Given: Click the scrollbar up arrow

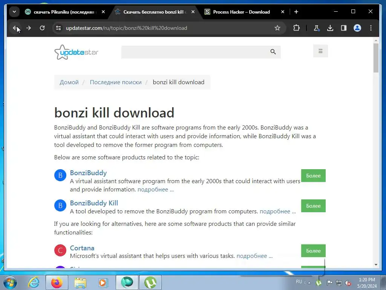Looking at the screenshot, I should click(376, 40).
